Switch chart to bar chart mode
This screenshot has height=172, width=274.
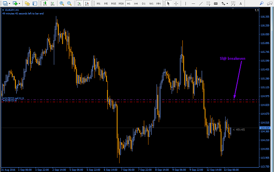[52, 3]
